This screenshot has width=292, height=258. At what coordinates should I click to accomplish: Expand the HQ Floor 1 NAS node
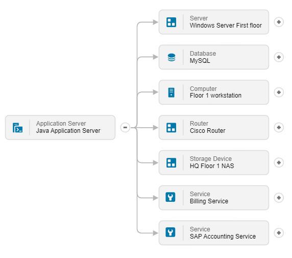[279, 162]
